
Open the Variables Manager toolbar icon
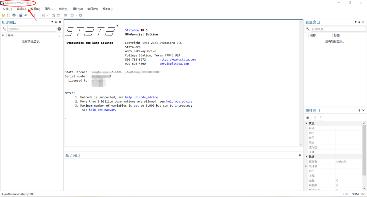(66, 15)
